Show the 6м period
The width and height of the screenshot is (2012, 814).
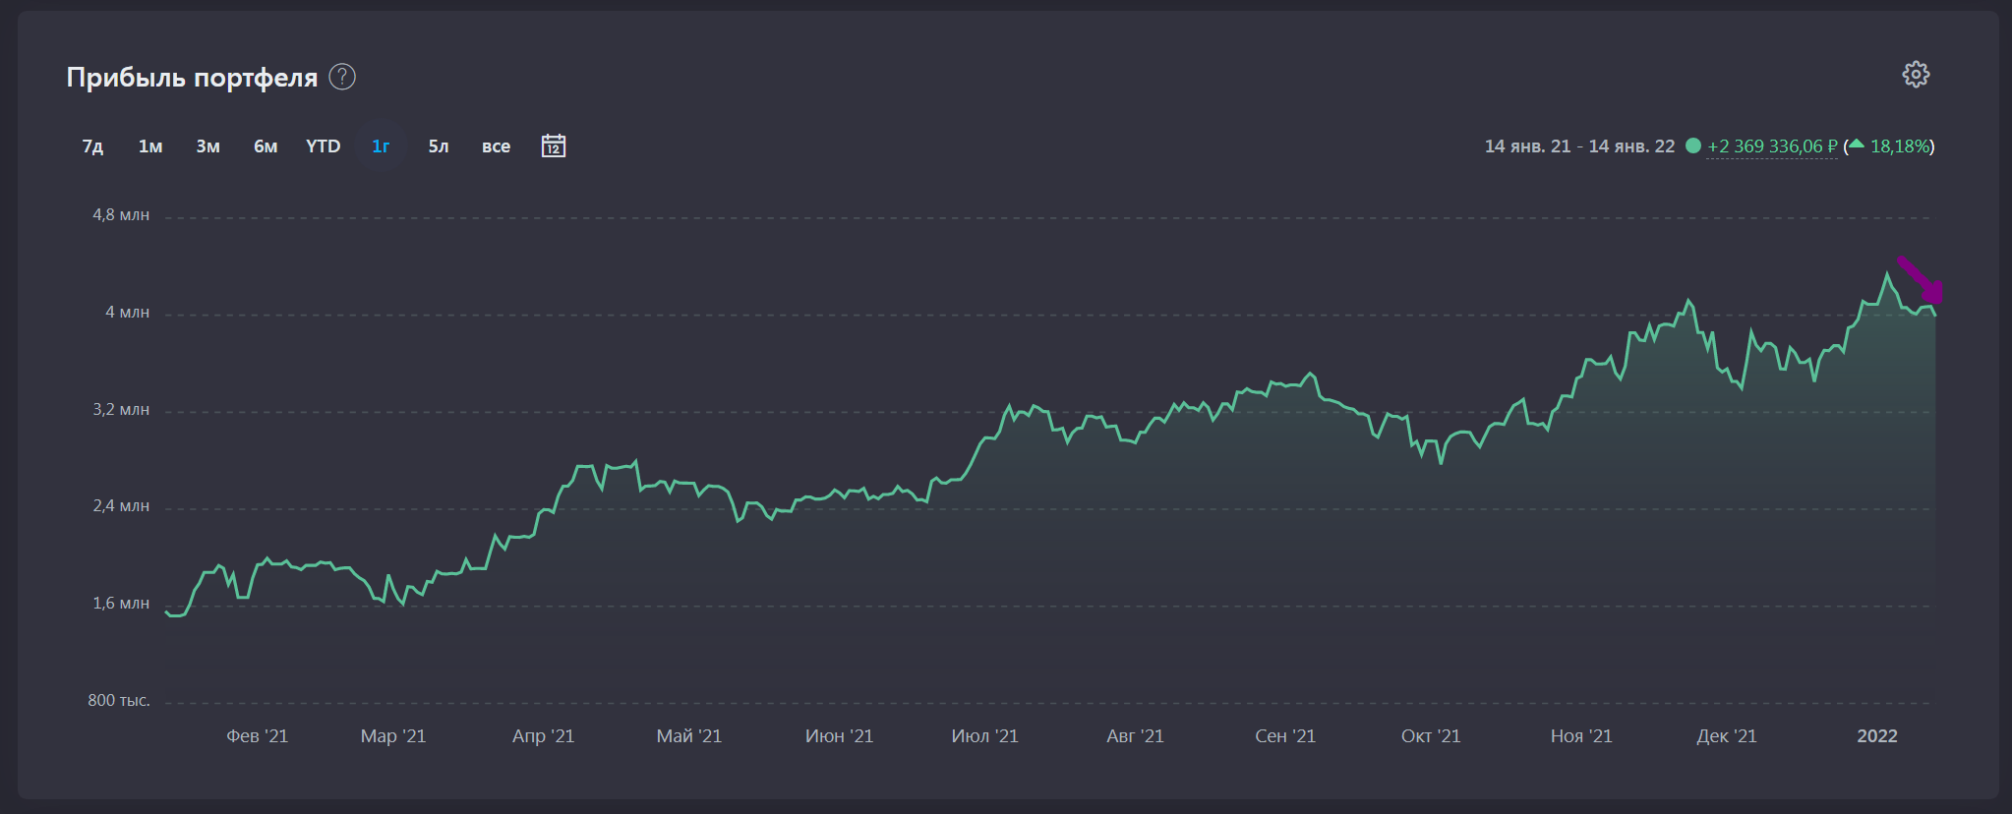point(266,146)
